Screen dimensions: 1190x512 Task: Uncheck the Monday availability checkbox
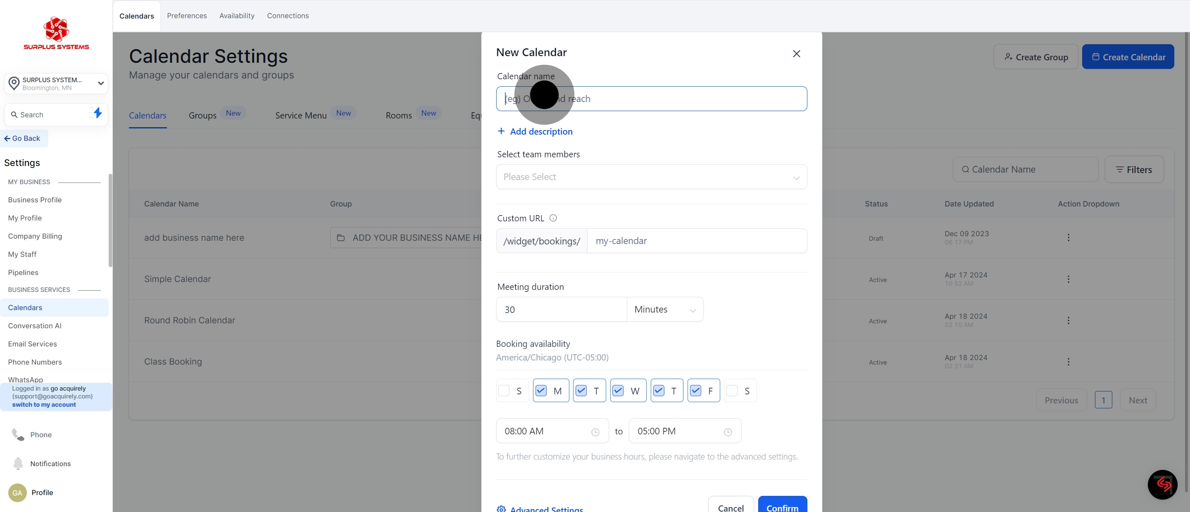click(541, 391)
